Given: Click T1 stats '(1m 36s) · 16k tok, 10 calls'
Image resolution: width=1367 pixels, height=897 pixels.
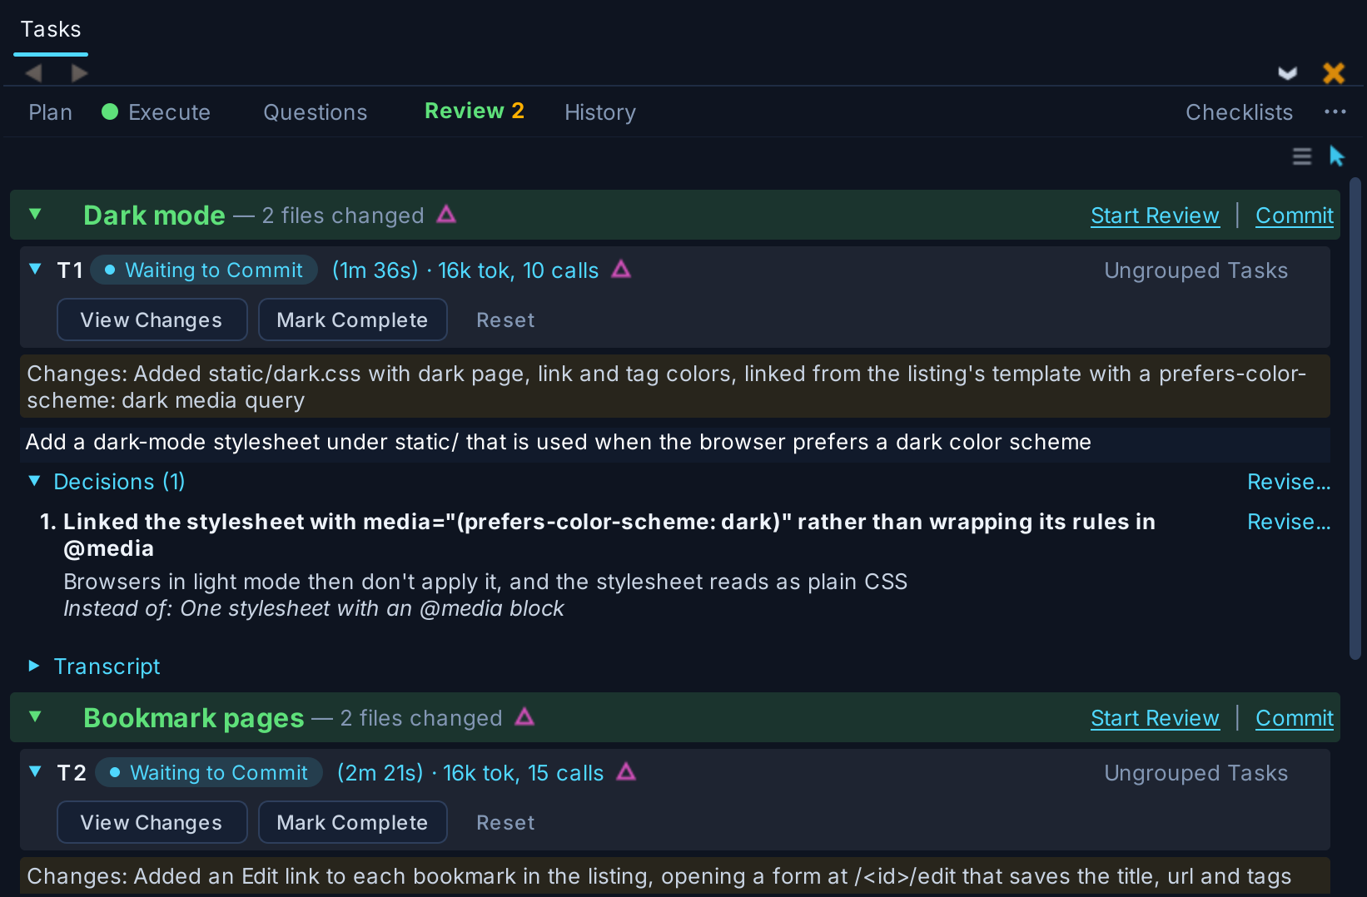Looking at the screenshot, I should (465, 270).
